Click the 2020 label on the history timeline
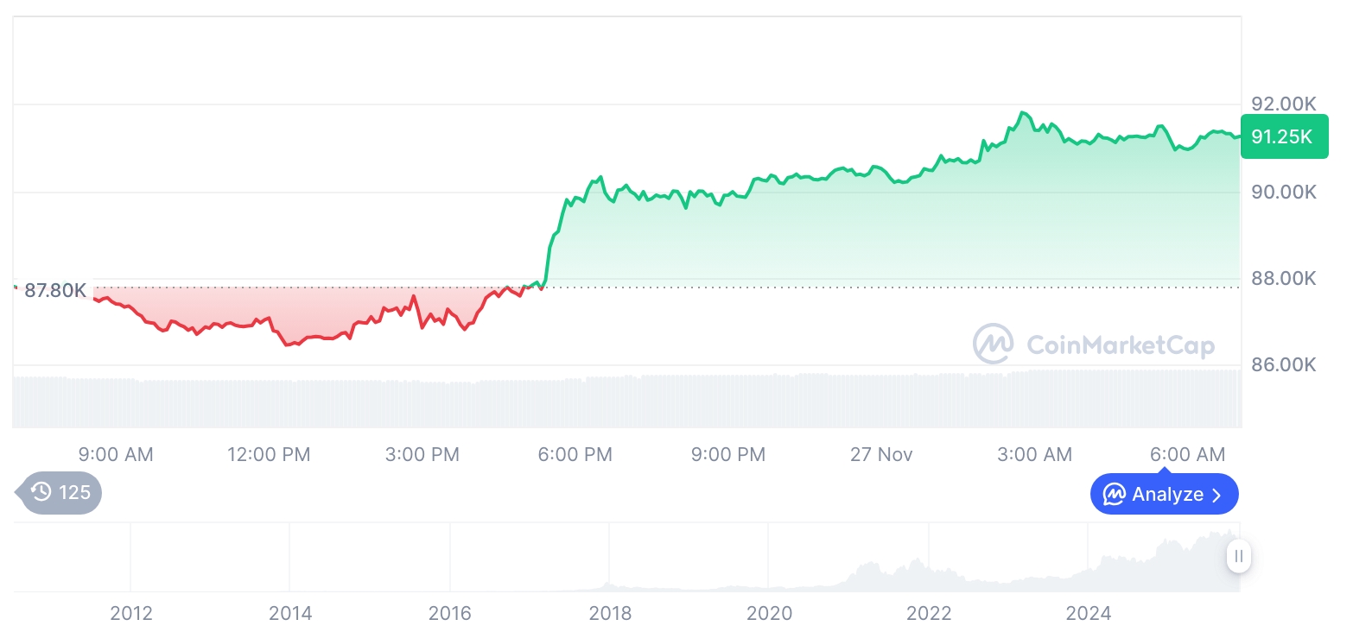This screenshot has height=632, width=1353. pyautogui.click(x=769, y=614)
